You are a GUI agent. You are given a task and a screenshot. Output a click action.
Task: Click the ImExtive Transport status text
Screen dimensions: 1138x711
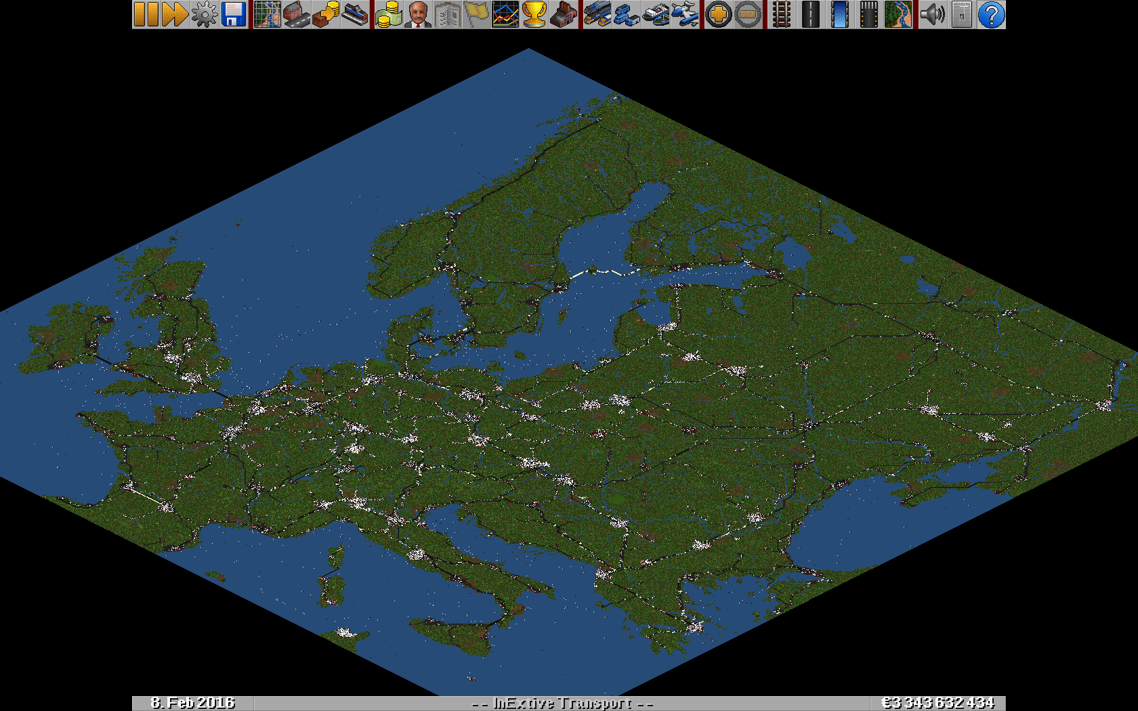click(562, 703)
